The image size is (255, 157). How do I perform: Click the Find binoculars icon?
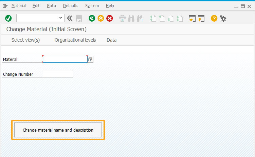click(131, 18)
